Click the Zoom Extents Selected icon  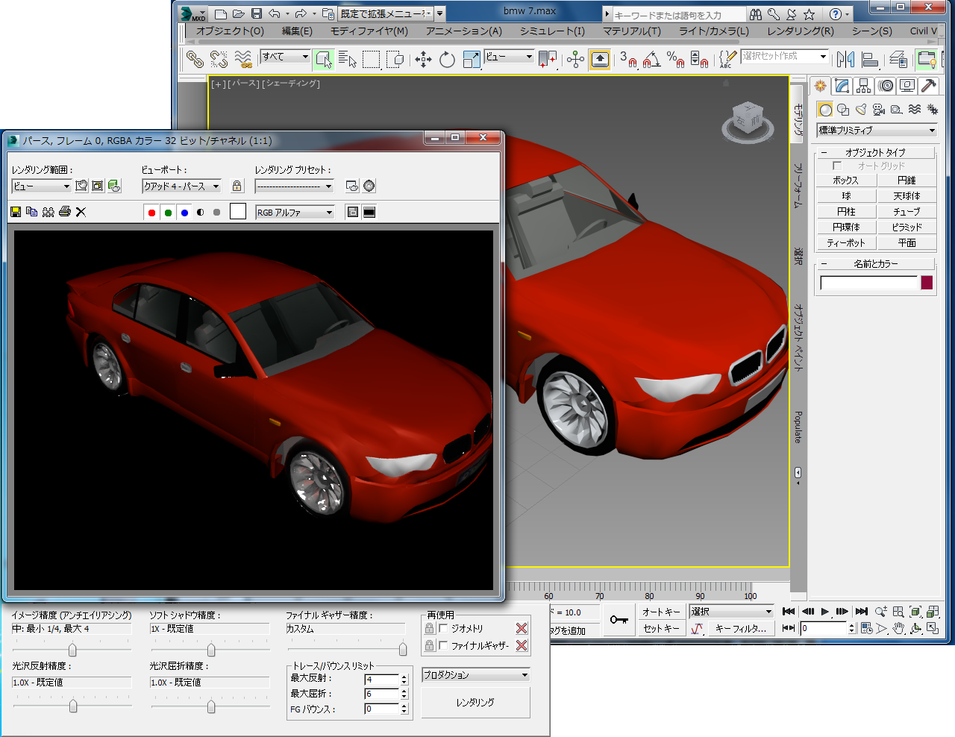(x=915, y=612)
